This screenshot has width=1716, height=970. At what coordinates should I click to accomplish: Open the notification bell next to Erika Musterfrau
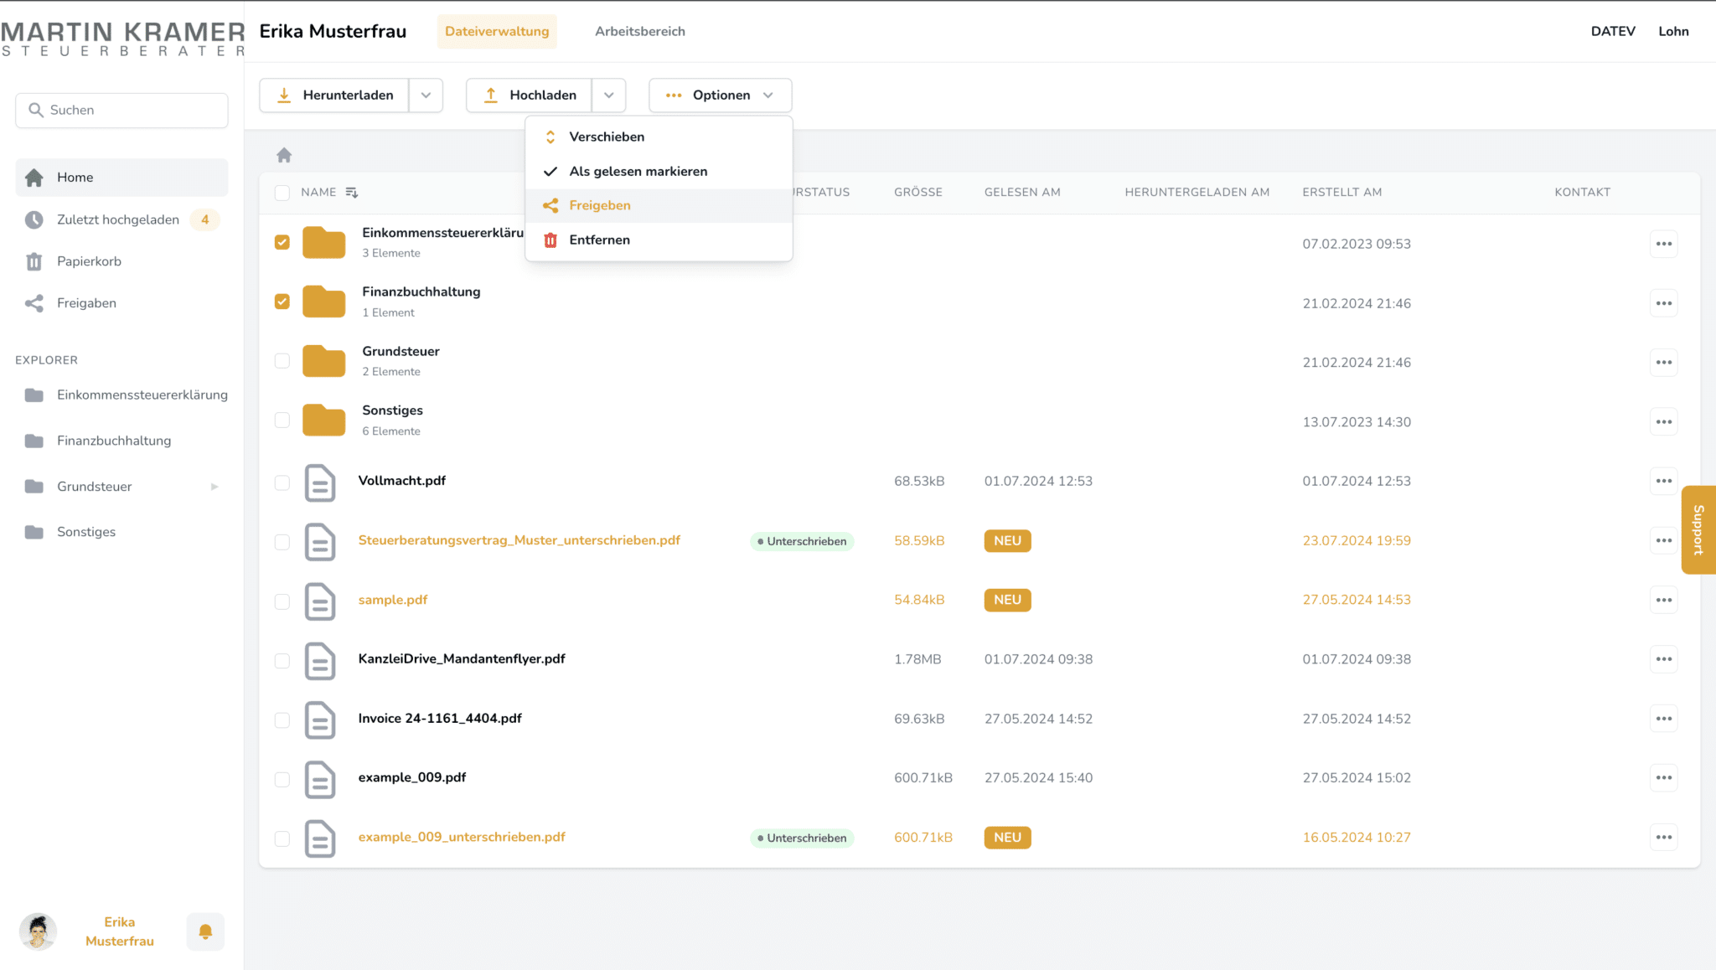pos(205,931)
